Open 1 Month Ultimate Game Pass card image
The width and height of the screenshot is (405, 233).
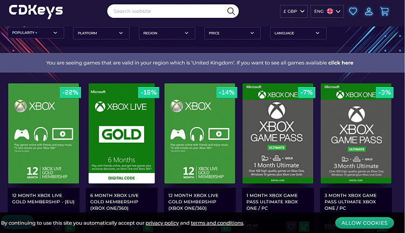pos(278,134)
